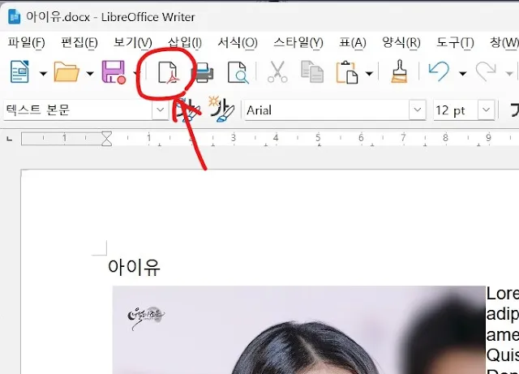Click the Redo arrow icon

tap(486, 71)
